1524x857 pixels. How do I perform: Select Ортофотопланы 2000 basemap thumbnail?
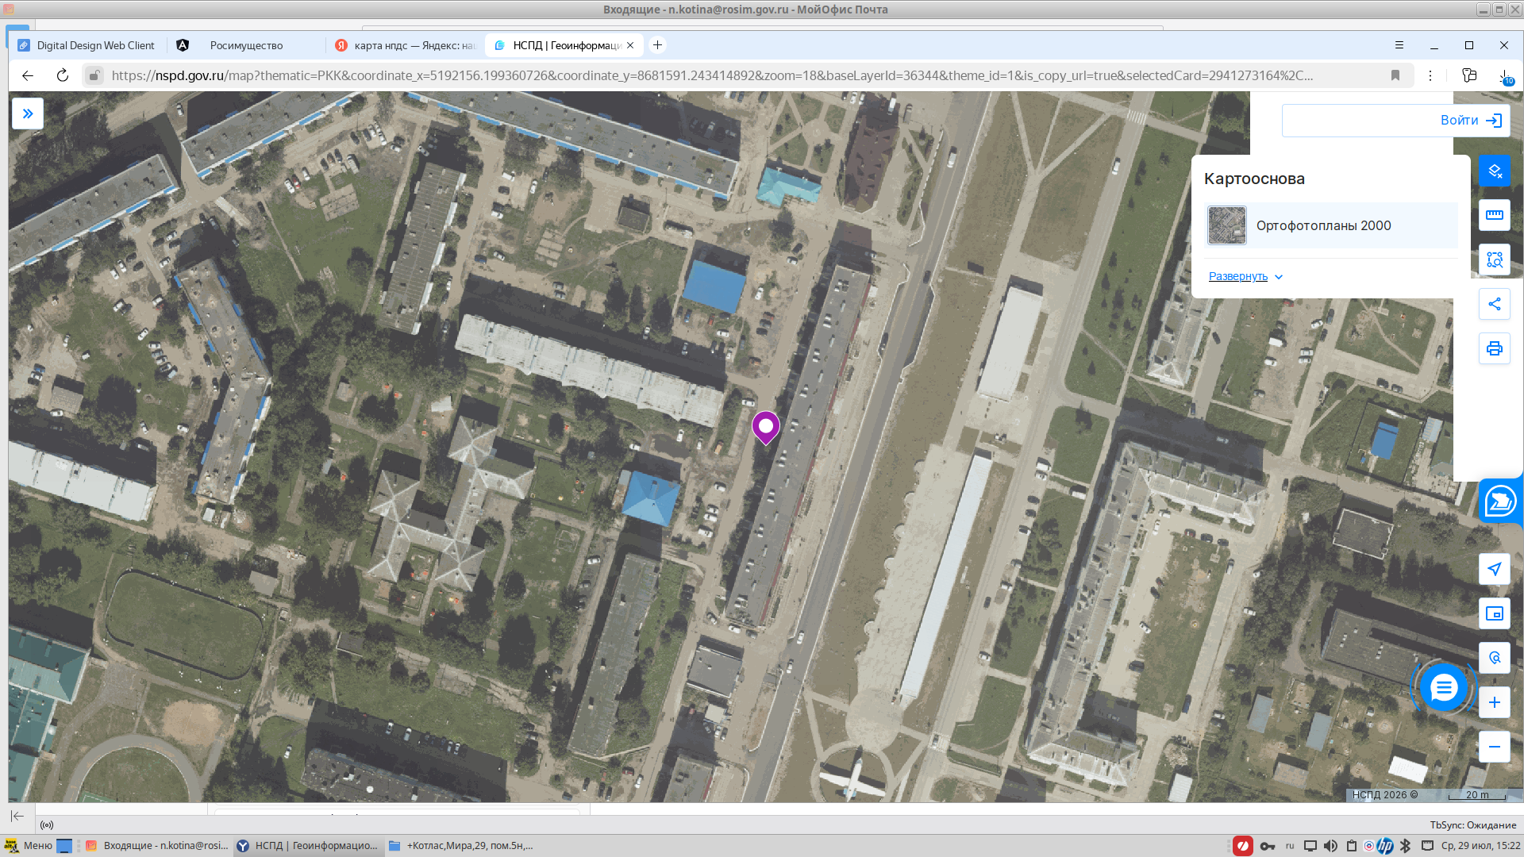tap(1227, 225)
